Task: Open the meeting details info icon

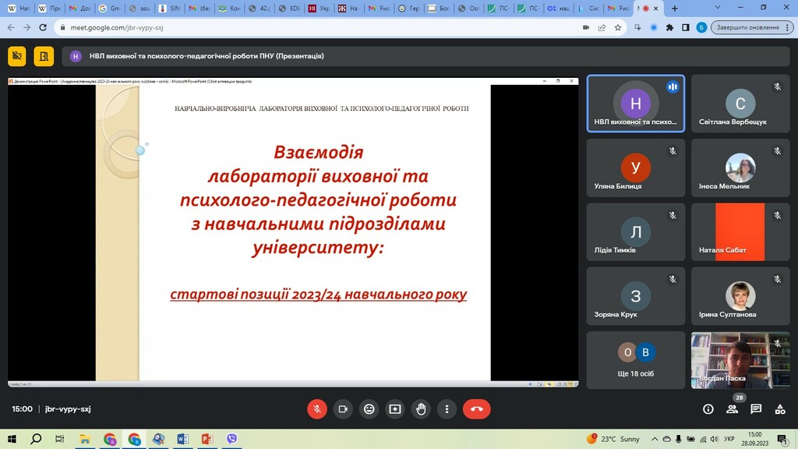Action: (x=708, y=408)
